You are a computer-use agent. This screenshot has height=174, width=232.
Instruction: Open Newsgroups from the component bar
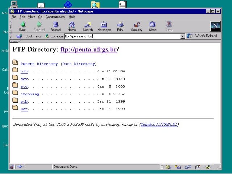188,167
